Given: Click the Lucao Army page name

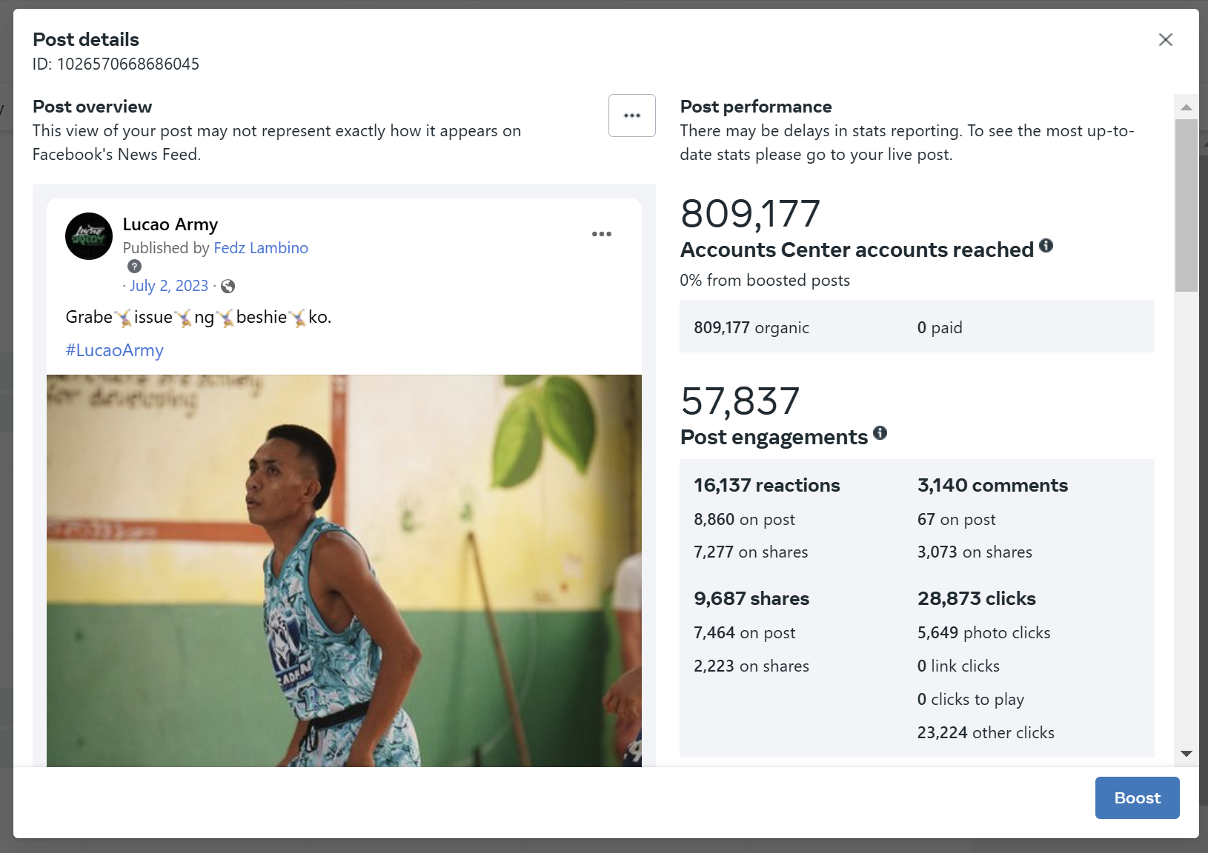Looking at the screenshot, I should tap(170, 224).
